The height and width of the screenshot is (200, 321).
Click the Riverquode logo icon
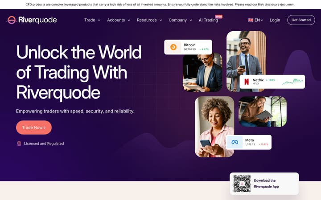12,20
